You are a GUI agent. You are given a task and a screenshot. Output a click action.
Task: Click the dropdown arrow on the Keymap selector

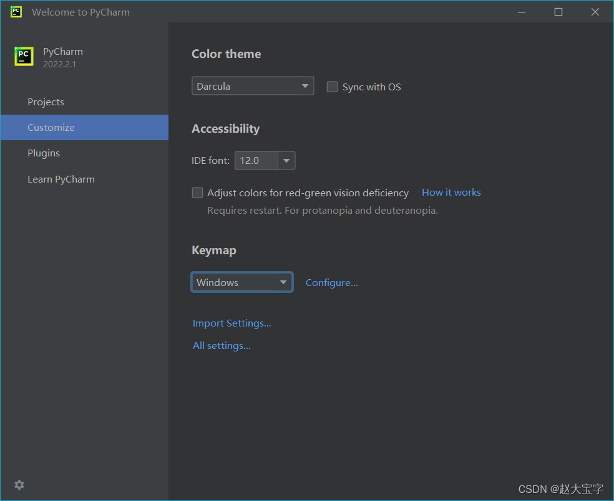[282, 282]
